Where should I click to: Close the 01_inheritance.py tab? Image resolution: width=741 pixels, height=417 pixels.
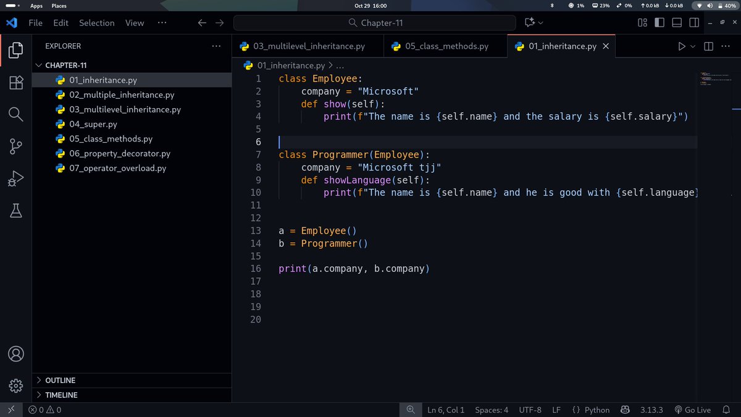[x=606, y=46]
